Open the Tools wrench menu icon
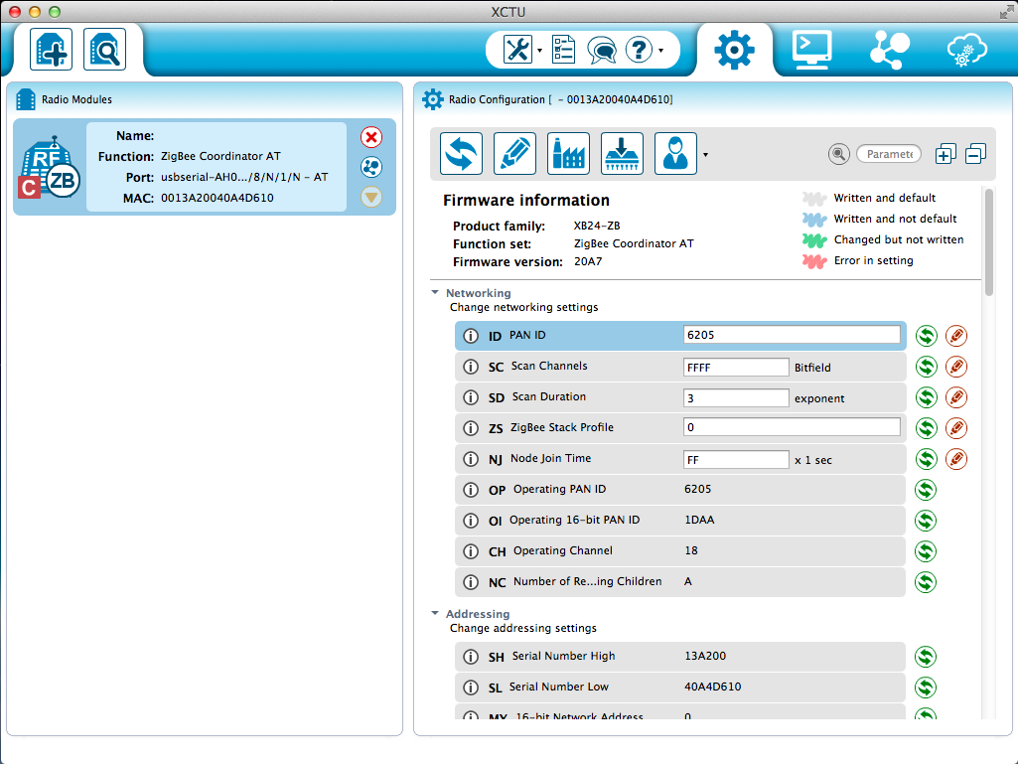Viewport: 1018px width, 764px height. pos(517,50)
